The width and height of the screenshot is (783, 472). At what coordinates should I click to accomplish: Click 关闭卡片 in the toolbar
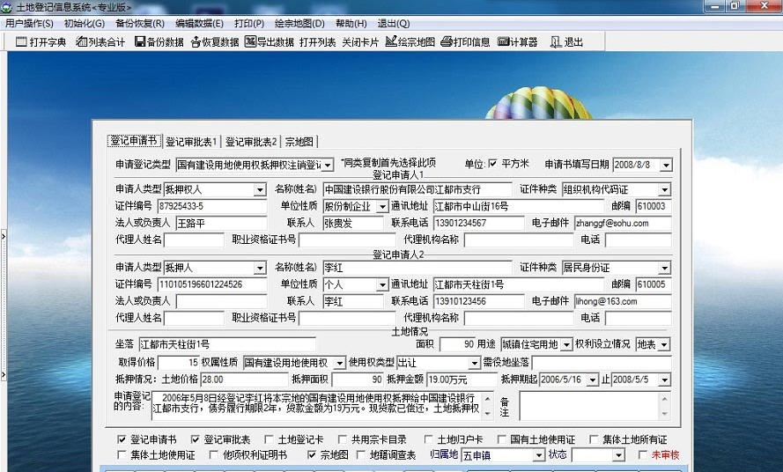pyautogui.click(x=360, y=42)
